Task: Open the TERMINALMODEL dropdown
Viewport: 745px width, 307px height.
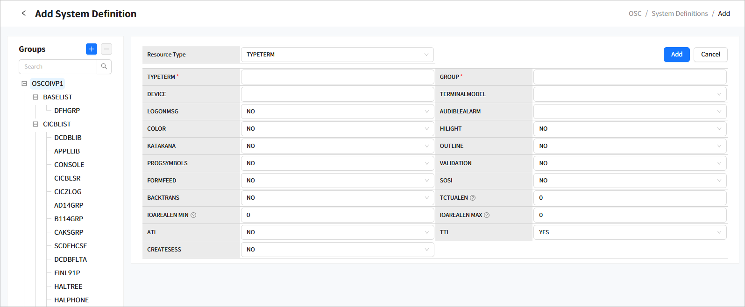Action: coord(629,94)
